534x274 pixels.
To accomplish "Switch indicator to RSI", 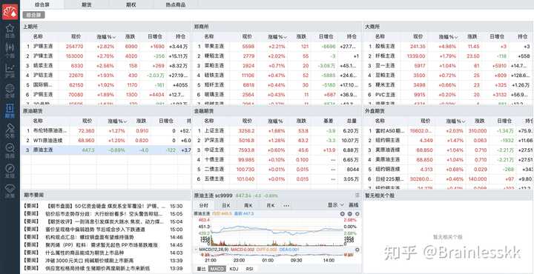I will pos(250,269).
